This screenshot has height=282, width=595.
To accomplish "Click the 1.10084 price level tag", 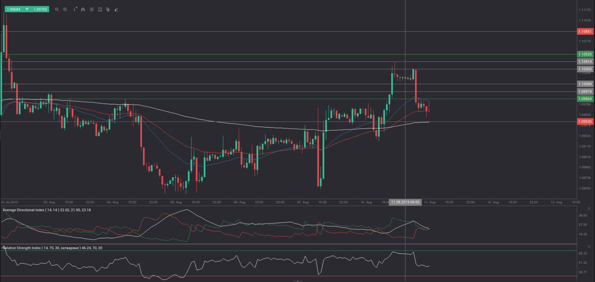I will click(585, 84).
